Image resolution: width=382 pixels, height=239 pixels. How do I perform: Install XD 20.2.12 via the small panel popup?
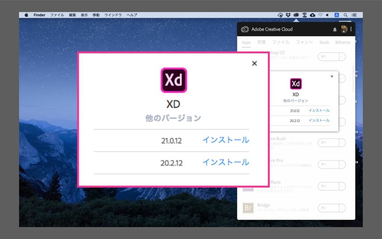coord(319,121)
